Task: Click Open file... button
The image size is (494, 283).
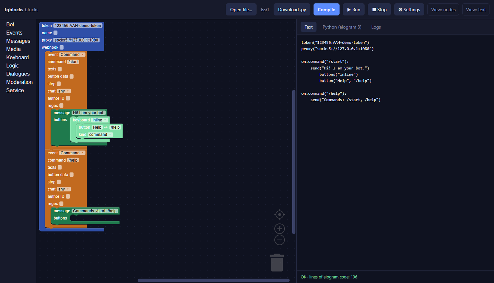Action: pyautogui.click(x=241, y=10)
